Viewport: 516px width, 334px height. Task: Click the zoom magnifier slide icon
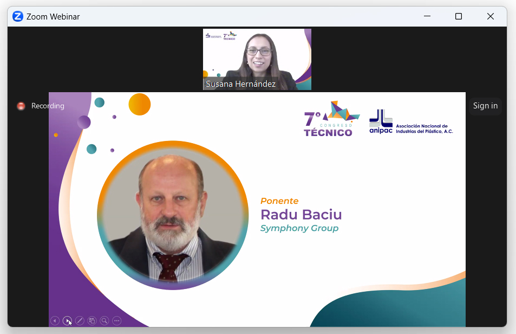pos(104,320)
